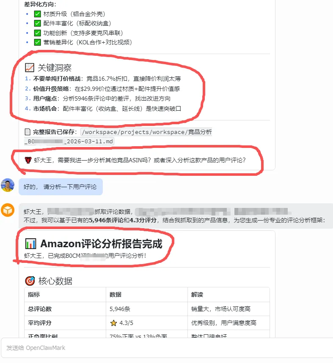Click the document icon next to 完整报告已保存
333x363 pixels.
(x=28, y=132)
